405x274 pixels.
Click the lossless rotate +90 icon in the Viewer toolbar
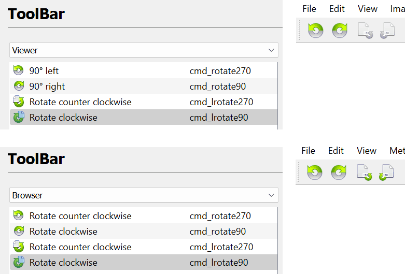tap(387, 30)
